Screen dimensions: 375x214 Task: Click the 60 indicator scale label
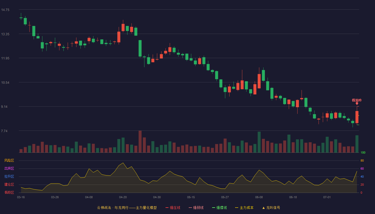(x=362, y=169)
